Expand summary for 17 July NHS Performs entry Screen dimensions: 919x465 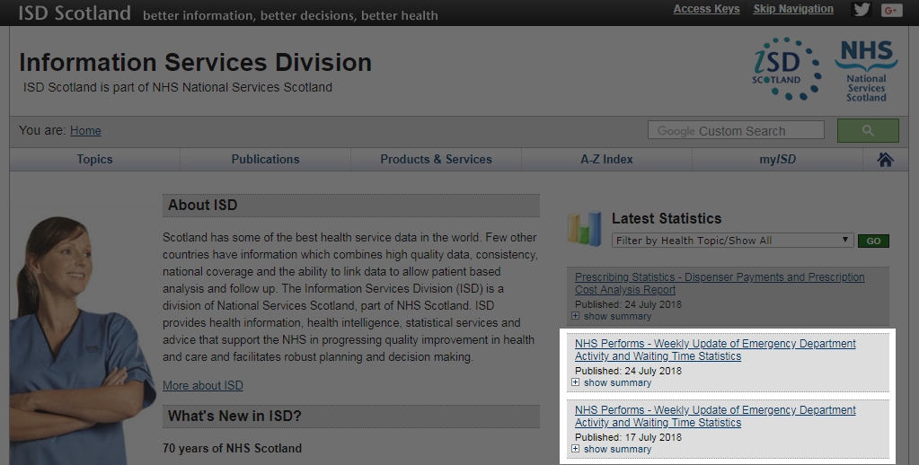pos(613,449)
